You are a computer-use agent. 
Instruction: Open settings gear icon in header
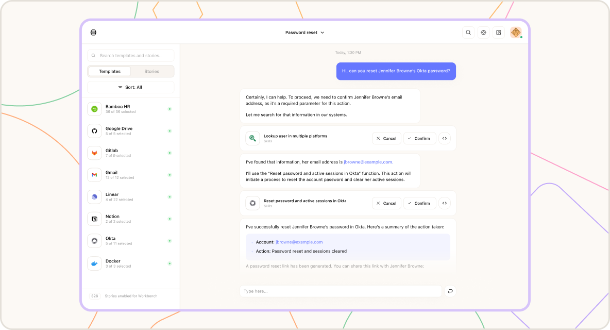coord(484,32)
